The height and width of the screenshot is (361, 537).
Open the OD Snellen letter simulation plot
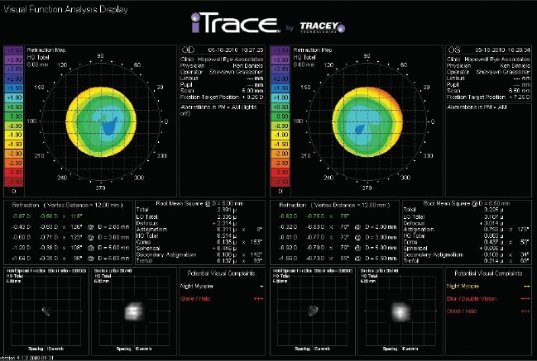pyautogui.click(x=134, y=311)
